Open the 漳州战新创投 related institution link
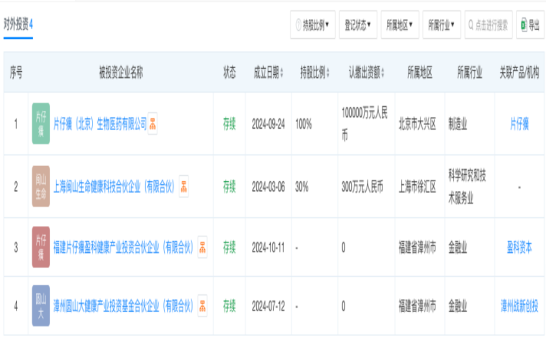This screenshot has height=351, width=546. click(x=519, y=306)
